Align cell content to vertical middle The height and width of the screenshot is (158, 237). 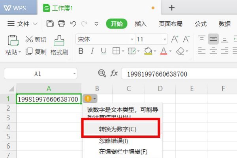[213, 39]
